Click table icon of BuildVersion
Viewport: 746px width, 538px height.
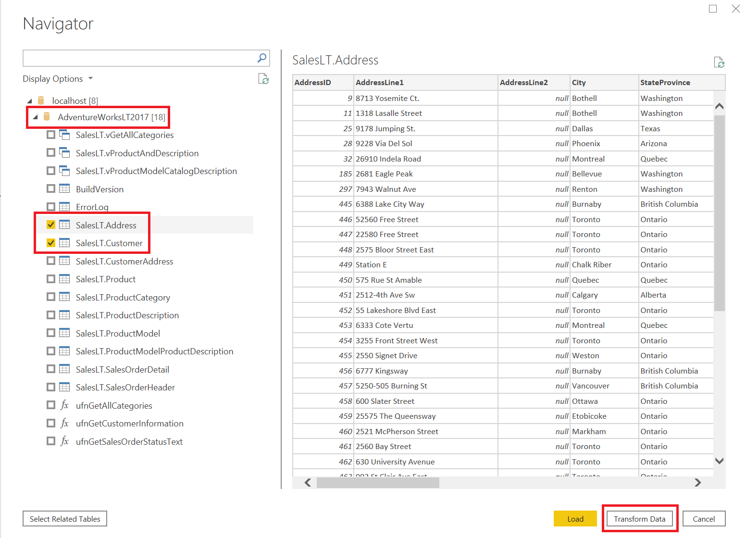click(x=64, y=188)
